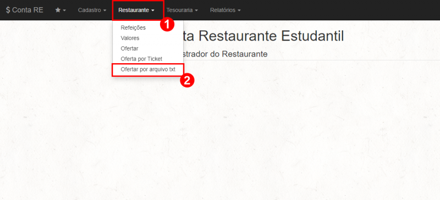This screenshot has width=440, height=200.
Task: Open the Relatórios dropdown
Action: click(x=226, y=10)
